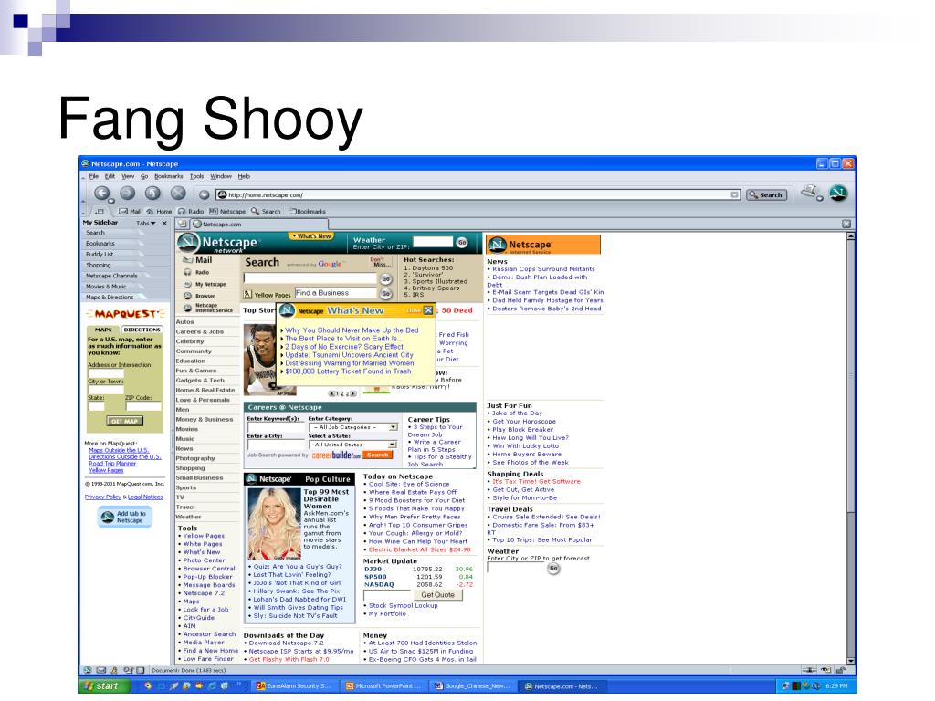Open the Bookmarks folder in personal toolbar
This screenshot has width=935, height=701.
pyautogui.click(x=308, y=211)
